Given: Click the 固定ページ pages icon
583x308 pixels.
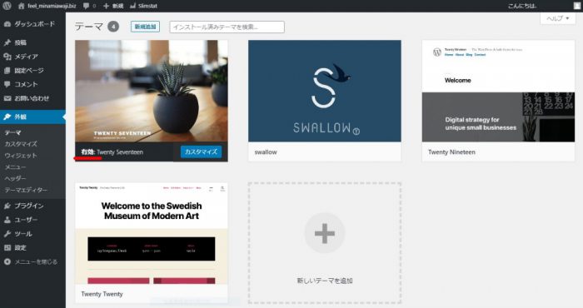Looking at the screenshot, I should click(7, 70).
